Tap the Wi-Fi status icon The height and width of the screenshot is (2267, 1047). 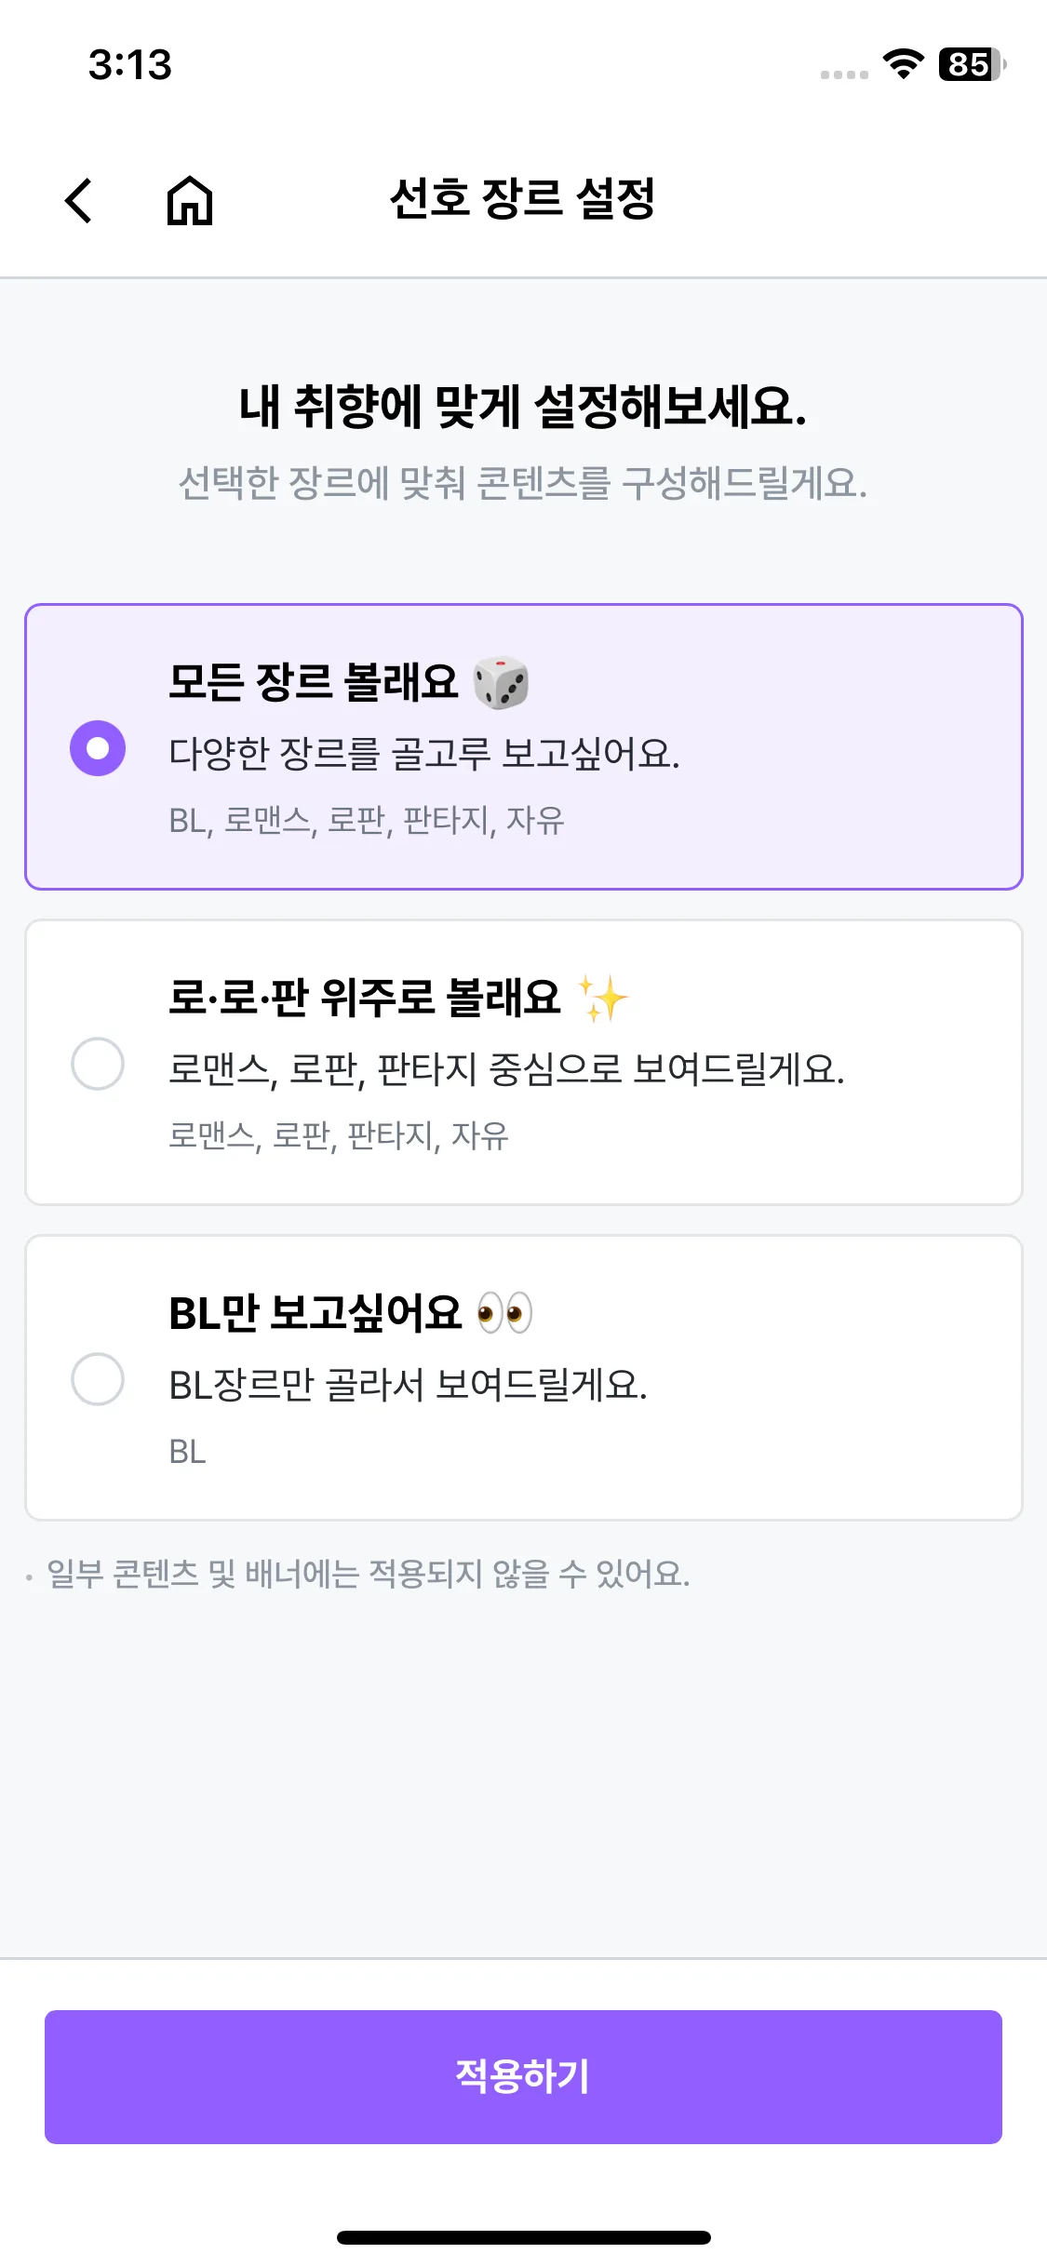tap(903, 64)
